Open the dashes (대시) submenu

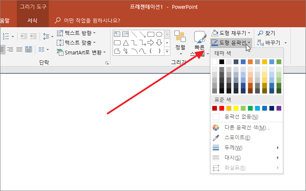coord(247,158)
